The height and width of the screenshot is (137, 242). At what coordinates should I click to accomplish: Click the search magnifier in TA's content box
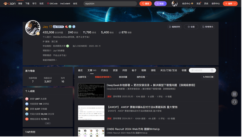pos(212,70)
